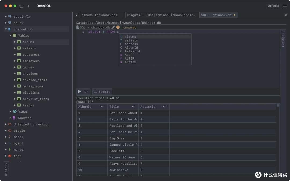
Task: Switch to albums (chinook.db) tab
Action: pyautogui.click(x=102, y=15)
